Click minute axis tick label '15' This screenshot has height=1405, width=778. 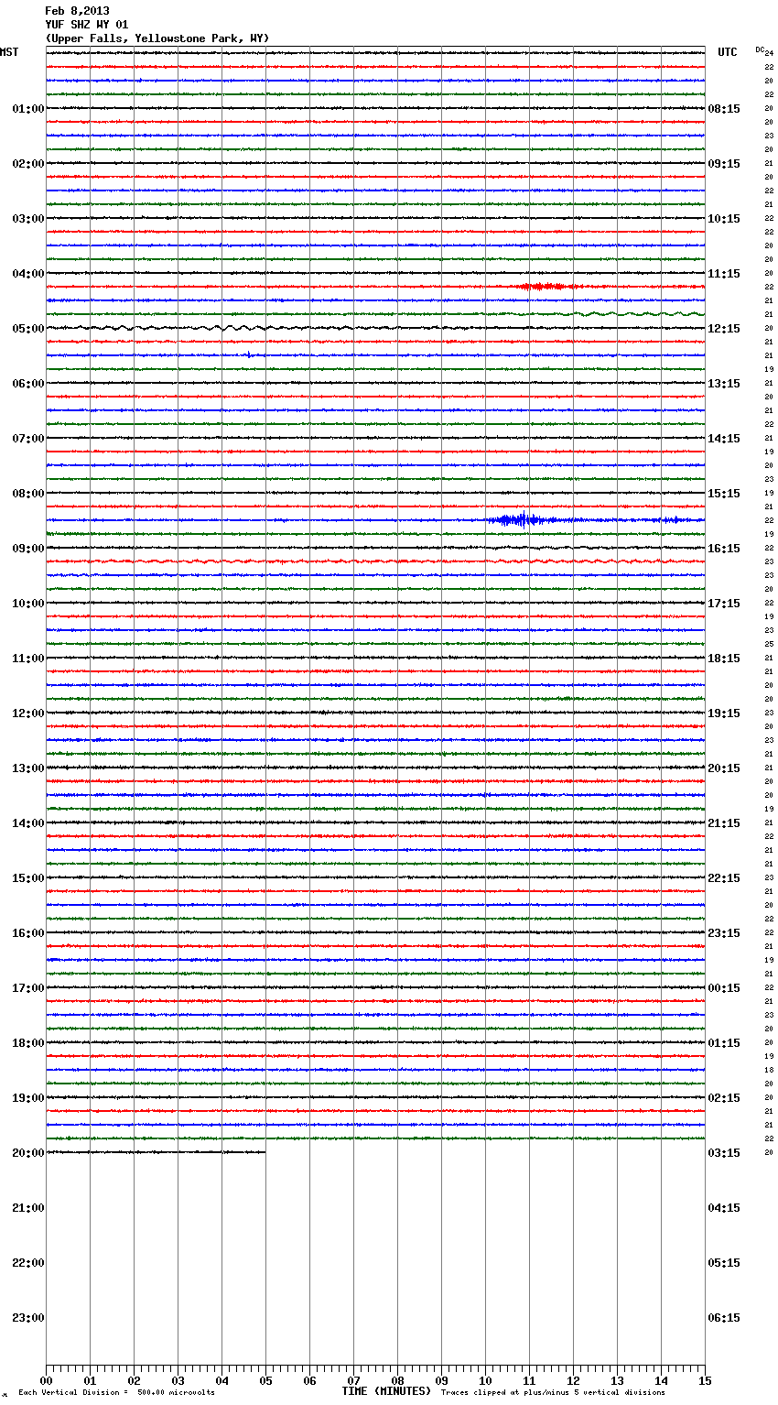tap(705, 1381)
